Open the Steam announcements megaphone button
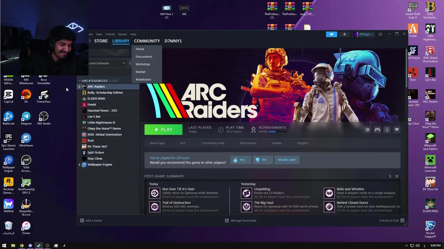Screen dimensions: 444x249 tap(332, 34)
